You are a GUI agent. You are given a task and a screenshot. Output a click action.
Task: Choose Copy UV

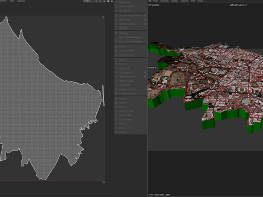point(130,99)
